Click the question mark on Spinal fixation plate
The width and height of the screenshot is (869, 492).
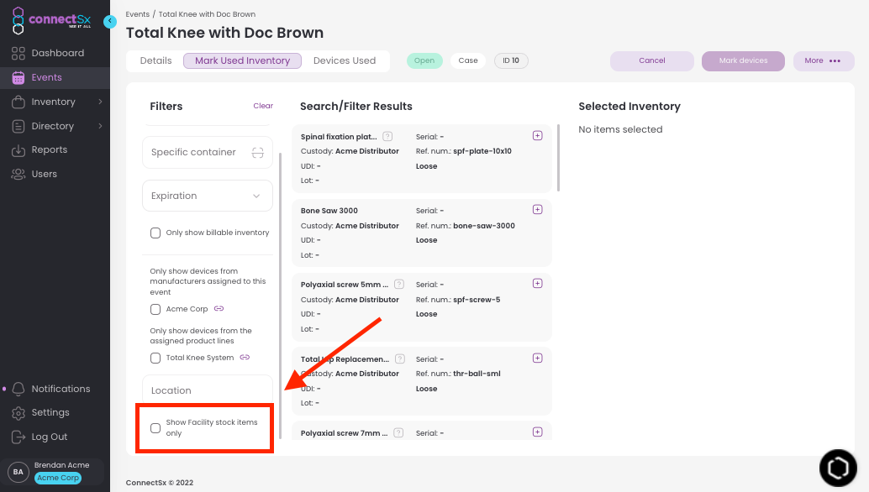pyautogui.click(x=387, y=135)
